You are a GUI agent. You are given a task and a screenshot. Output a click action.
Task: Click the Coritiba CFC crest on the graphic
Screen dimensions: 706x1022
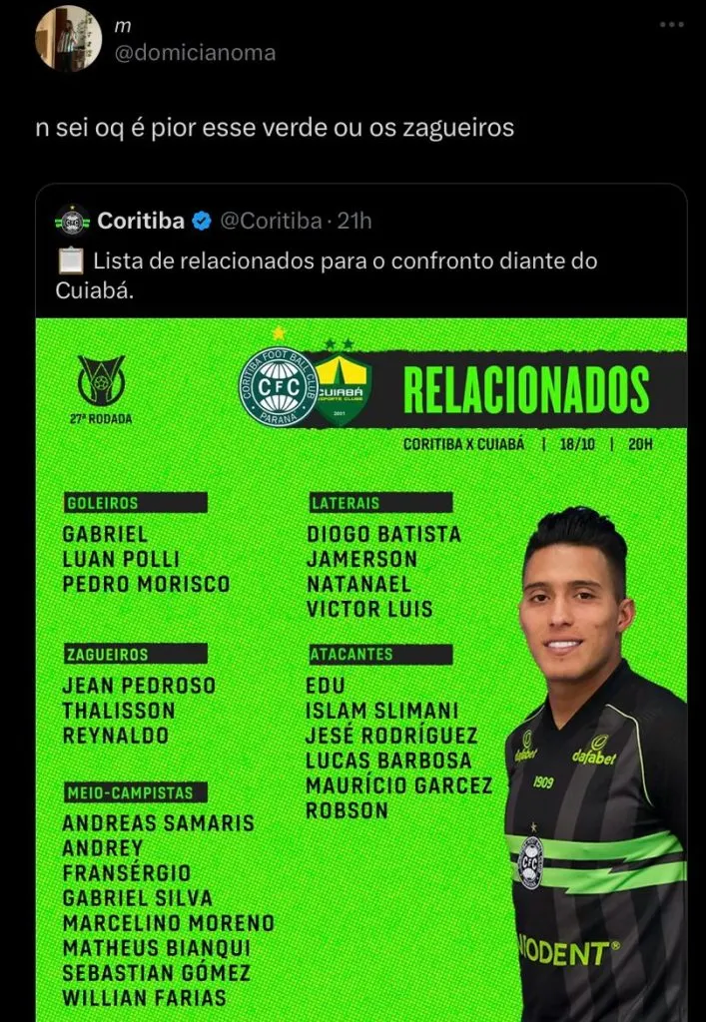point(277,383)
